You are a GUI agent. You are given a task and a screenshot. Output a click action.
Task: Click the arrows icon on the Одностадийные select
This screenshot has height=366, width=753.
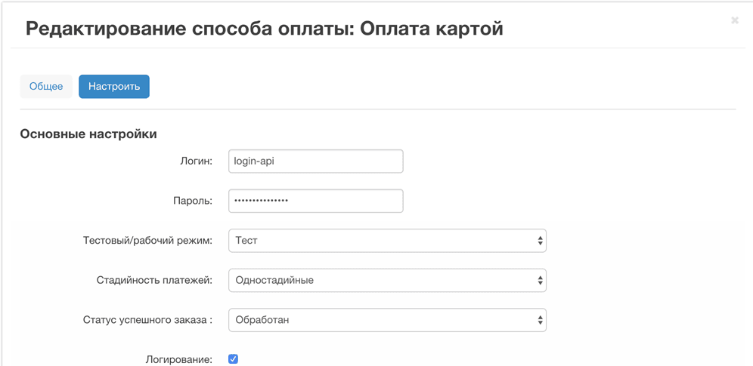(540, 280)
